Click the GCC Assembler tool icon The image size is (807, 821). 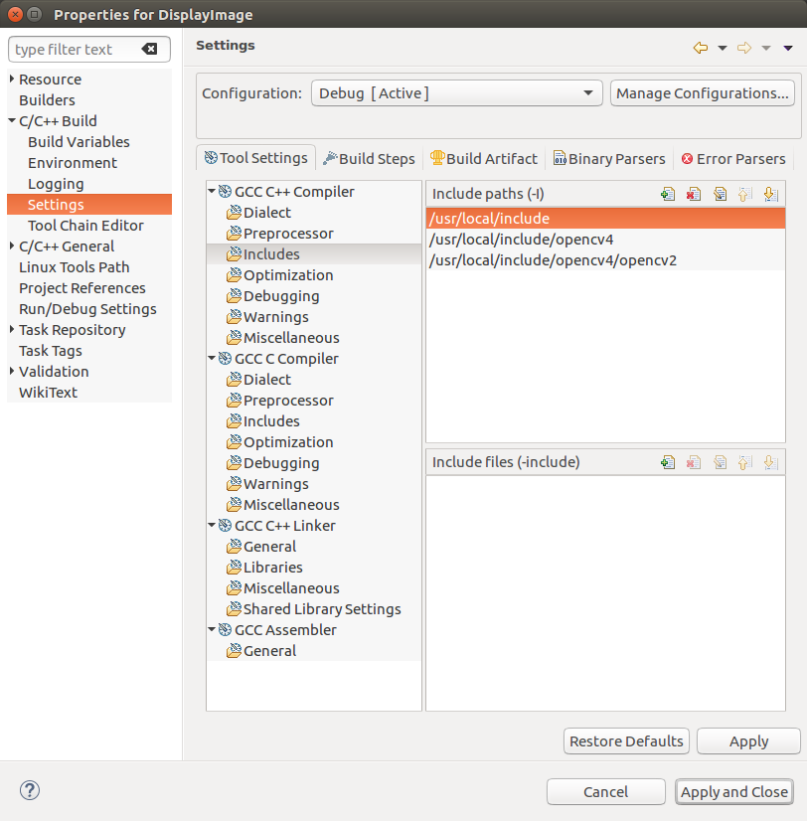[x=225, y=630]
